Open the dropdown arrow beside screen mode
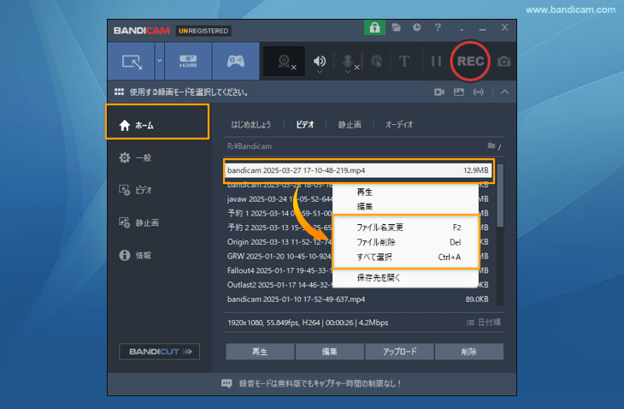Image resolution: width=624 pixels, height=409 pixels. pos(160,62)
